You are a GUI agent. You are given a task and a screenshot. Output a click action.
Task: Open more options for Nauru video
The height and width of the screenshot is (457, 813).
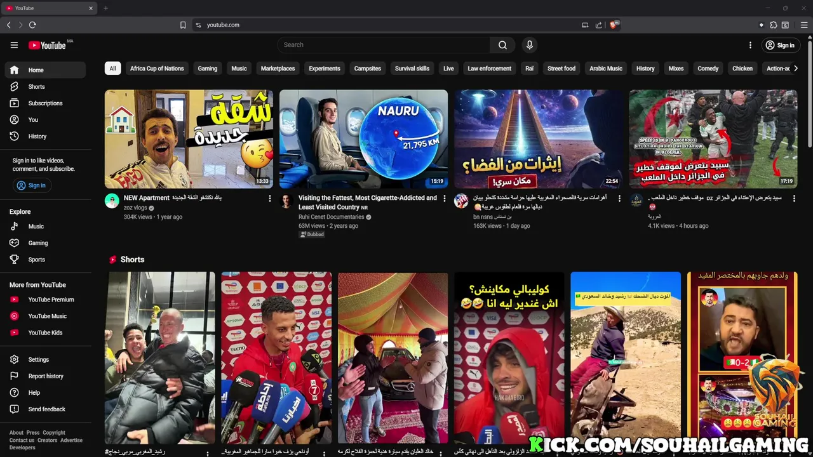coord(445,199)
